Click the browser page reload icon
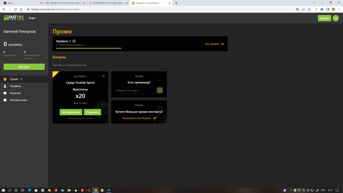This screenshot has width=343, height=193. click(x=15, y=9)
